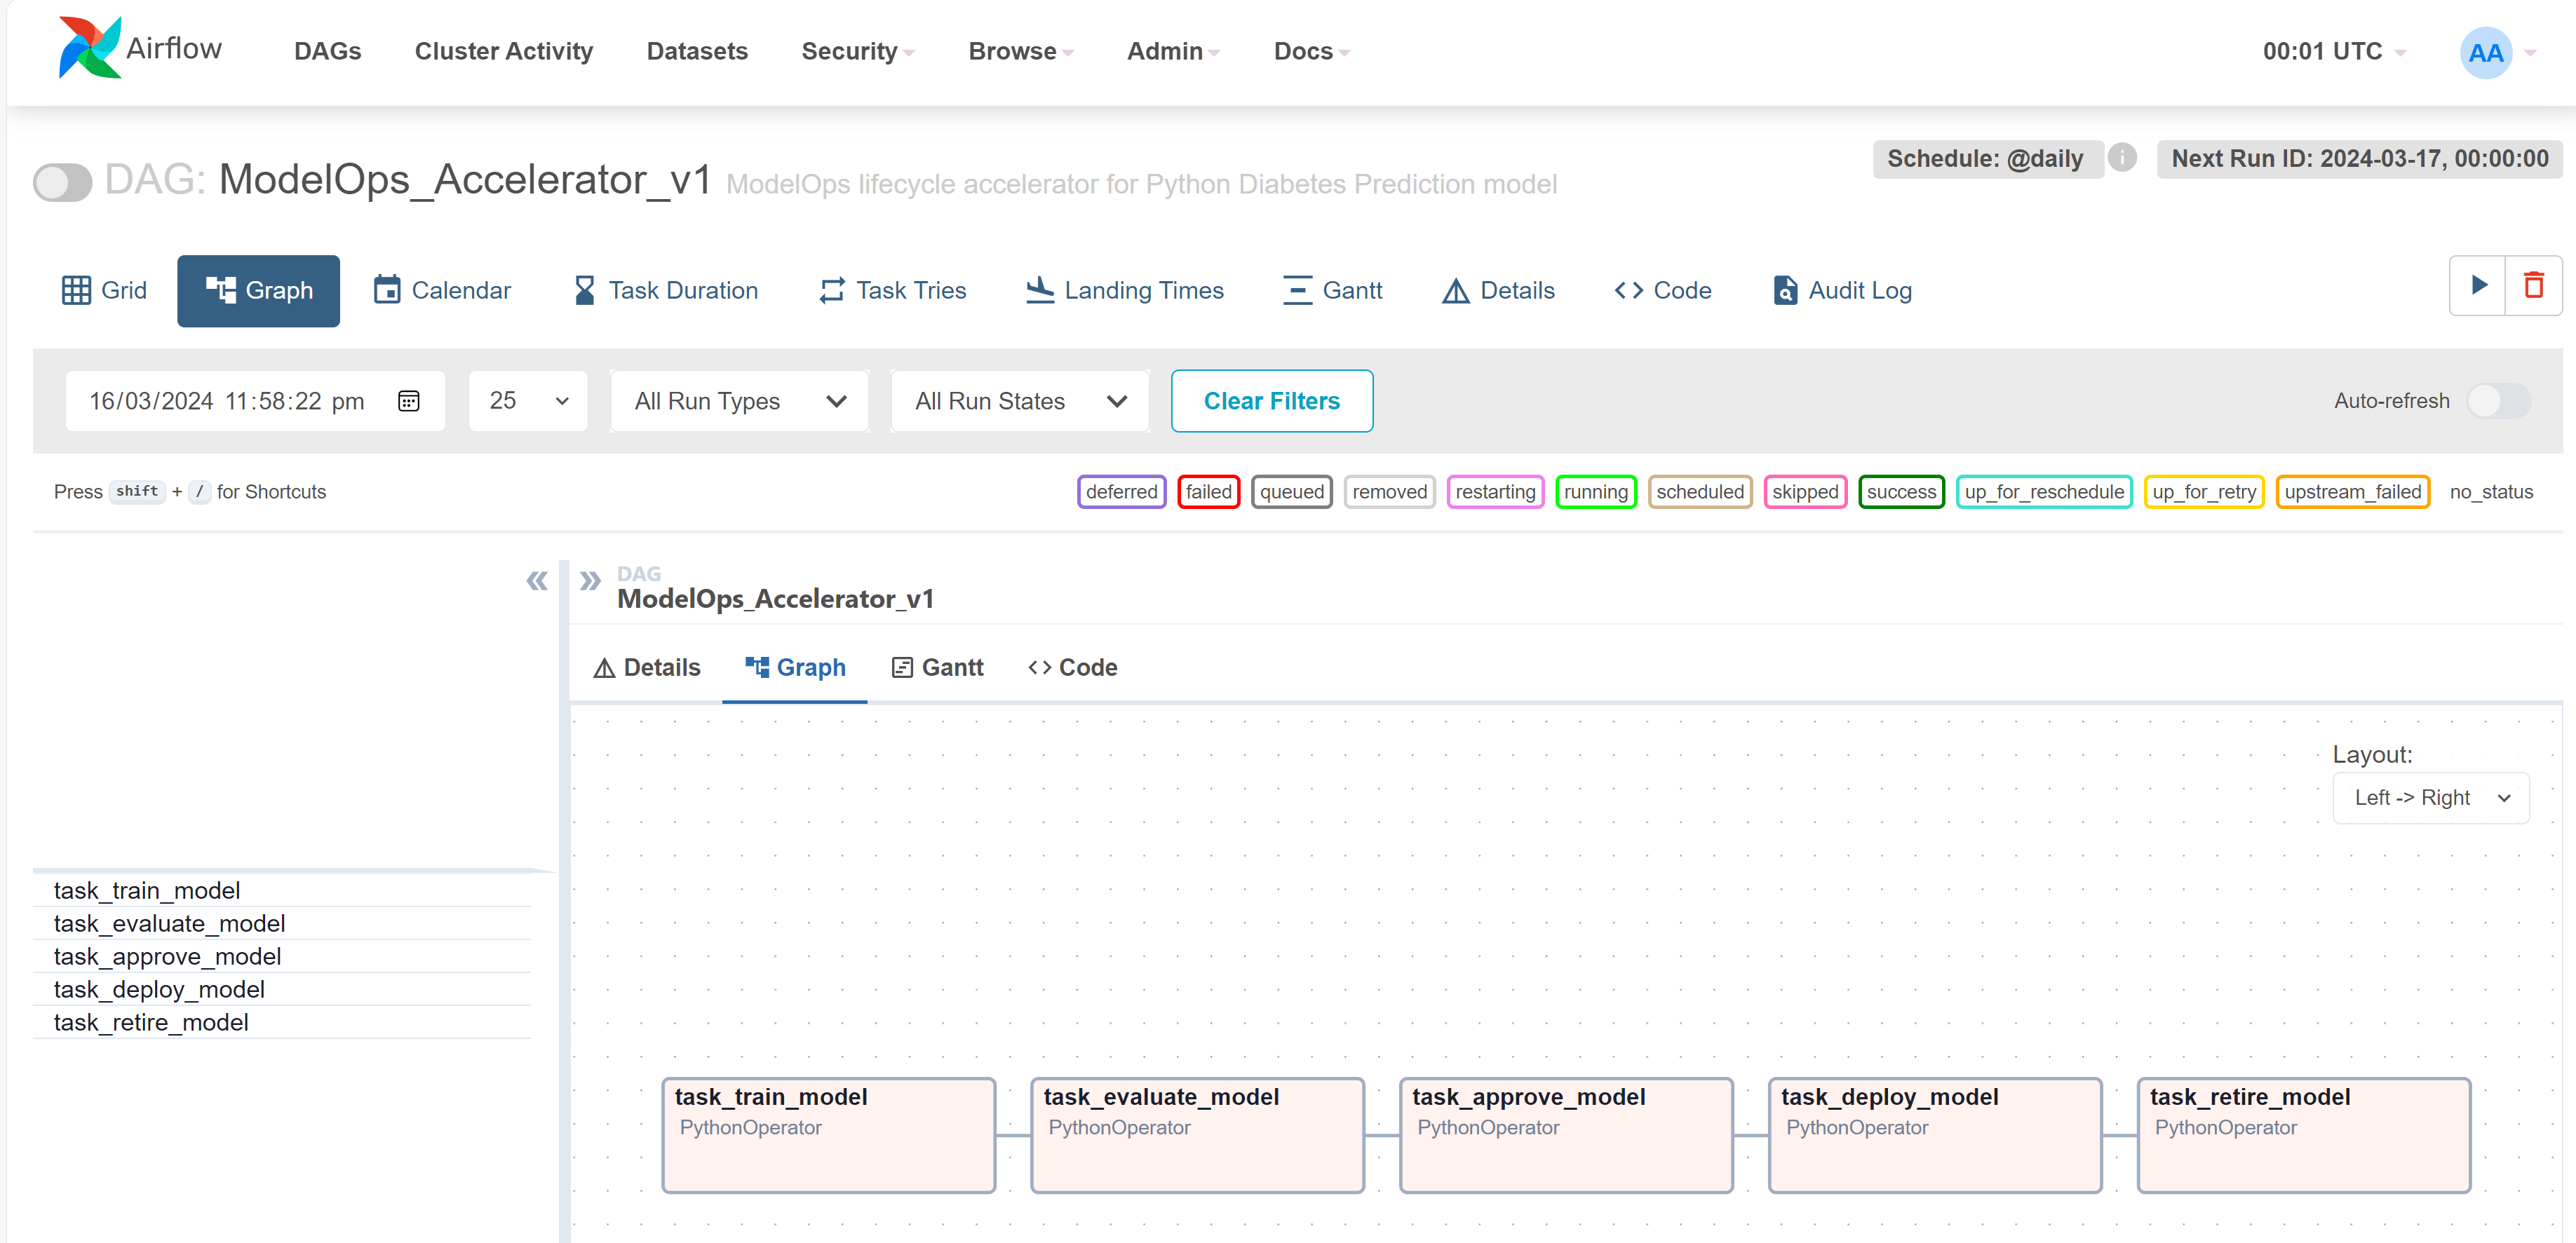
Task: Select task_approve_model in the task list
Action: click(282, 956)
